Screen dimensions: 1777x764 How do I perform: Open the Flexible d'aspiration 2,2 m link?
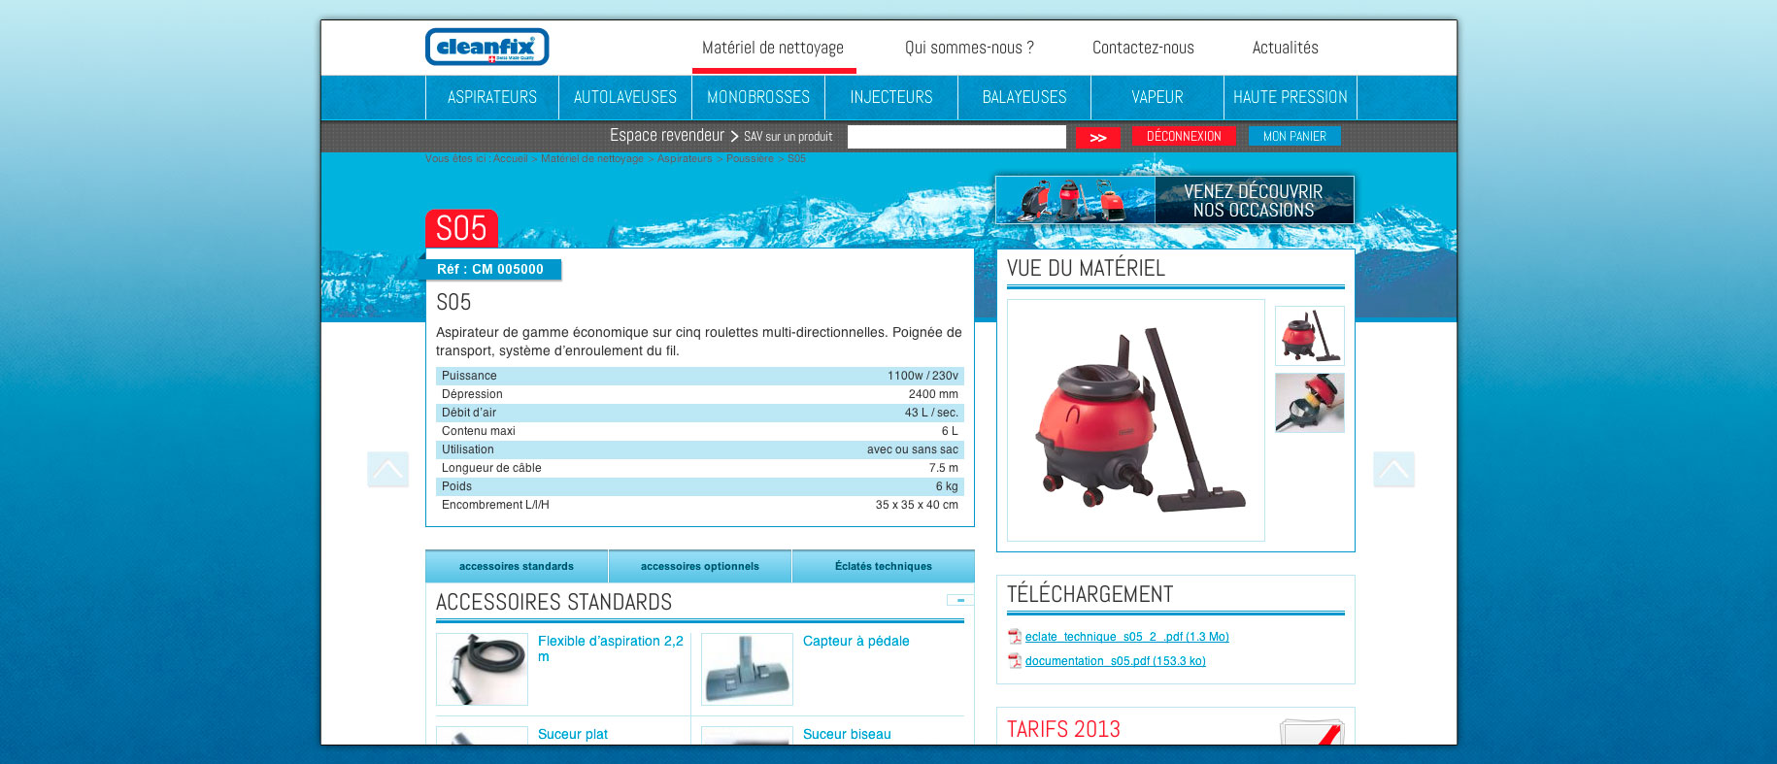coord(611,648)
